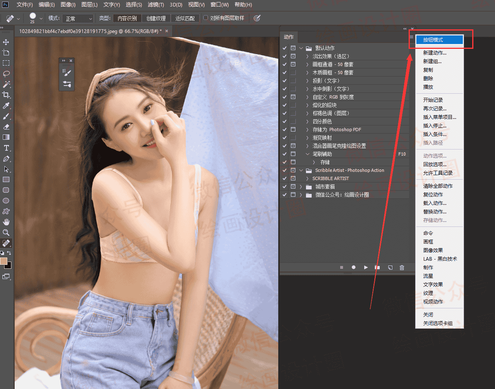The width and height of the screenshot is (495, 389).
Task: Click the Record circle button in the Actions panel
Action: tap(354, 268)
